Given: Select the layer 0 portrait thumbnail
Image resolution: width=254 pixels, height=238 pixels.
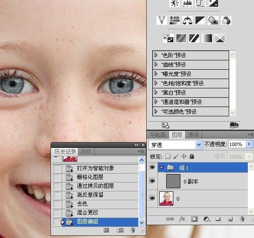Looking at the screenshot, I should coord(166,198).
